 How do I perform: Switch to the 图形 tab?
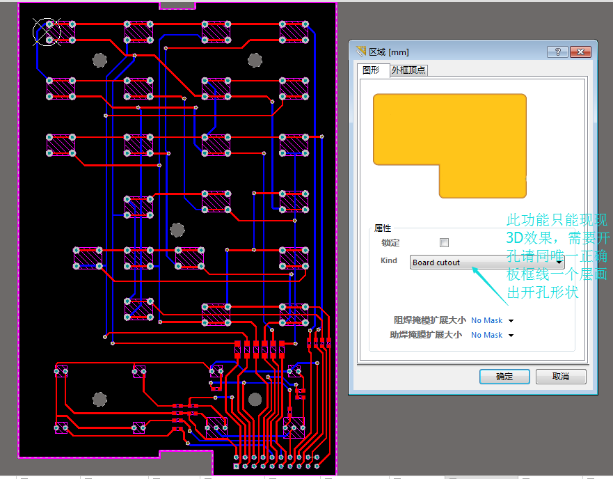(371, 70)
